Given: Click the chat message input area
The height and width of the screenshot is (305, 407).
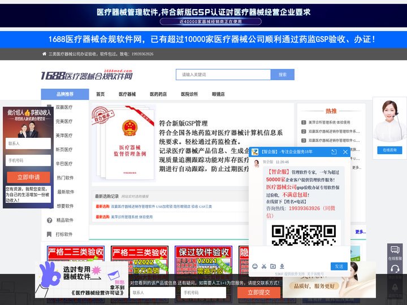Looking at the screenshot, I should (300, 254).
